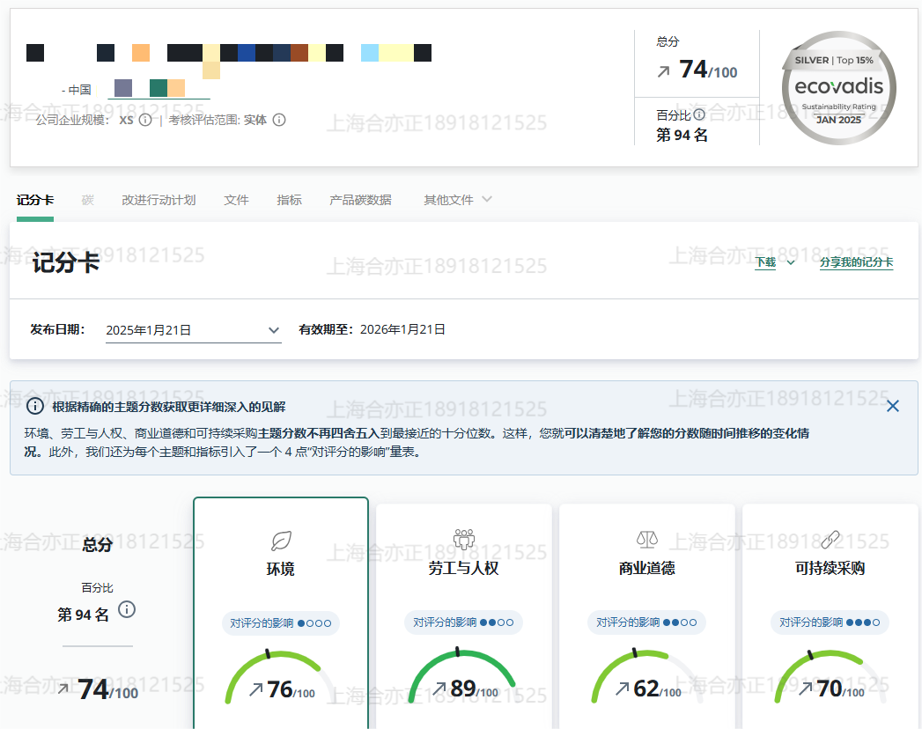
Task: Switch to the 改进行动计划 tab
Action: click(x=159, y=200)
